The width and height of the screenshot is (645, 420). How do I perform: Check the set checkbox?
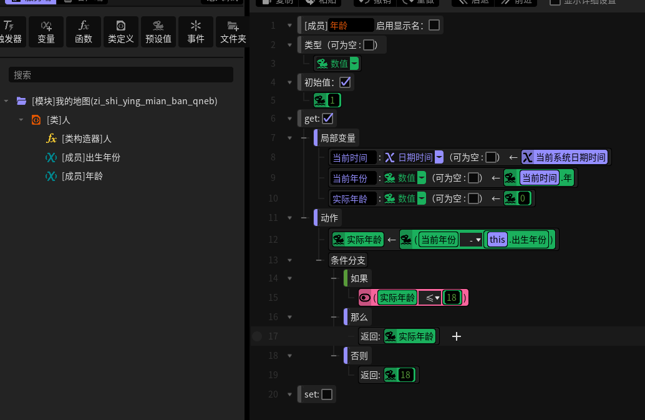pos(327,394)
